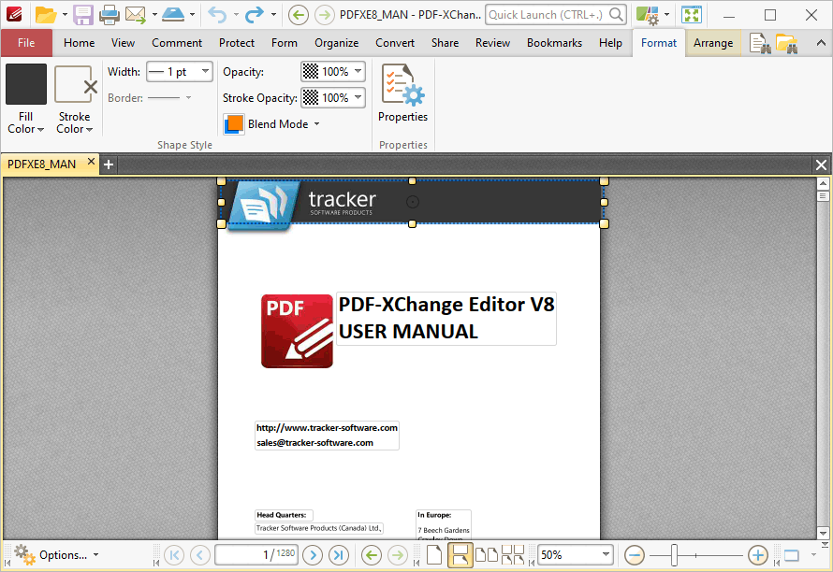Screen dimensions: 833x572
Task: Select Two Pages layout mode
Action: tap(486, 555)
